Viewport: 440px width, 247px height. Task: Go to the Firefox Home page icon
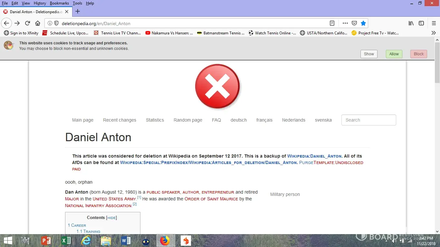[38, 23]
